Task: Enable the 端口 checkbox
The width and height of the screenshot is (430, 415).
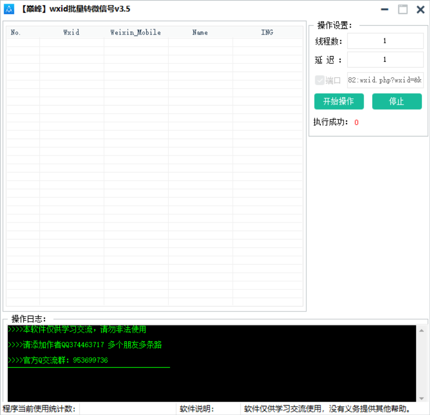Action: 320,80
